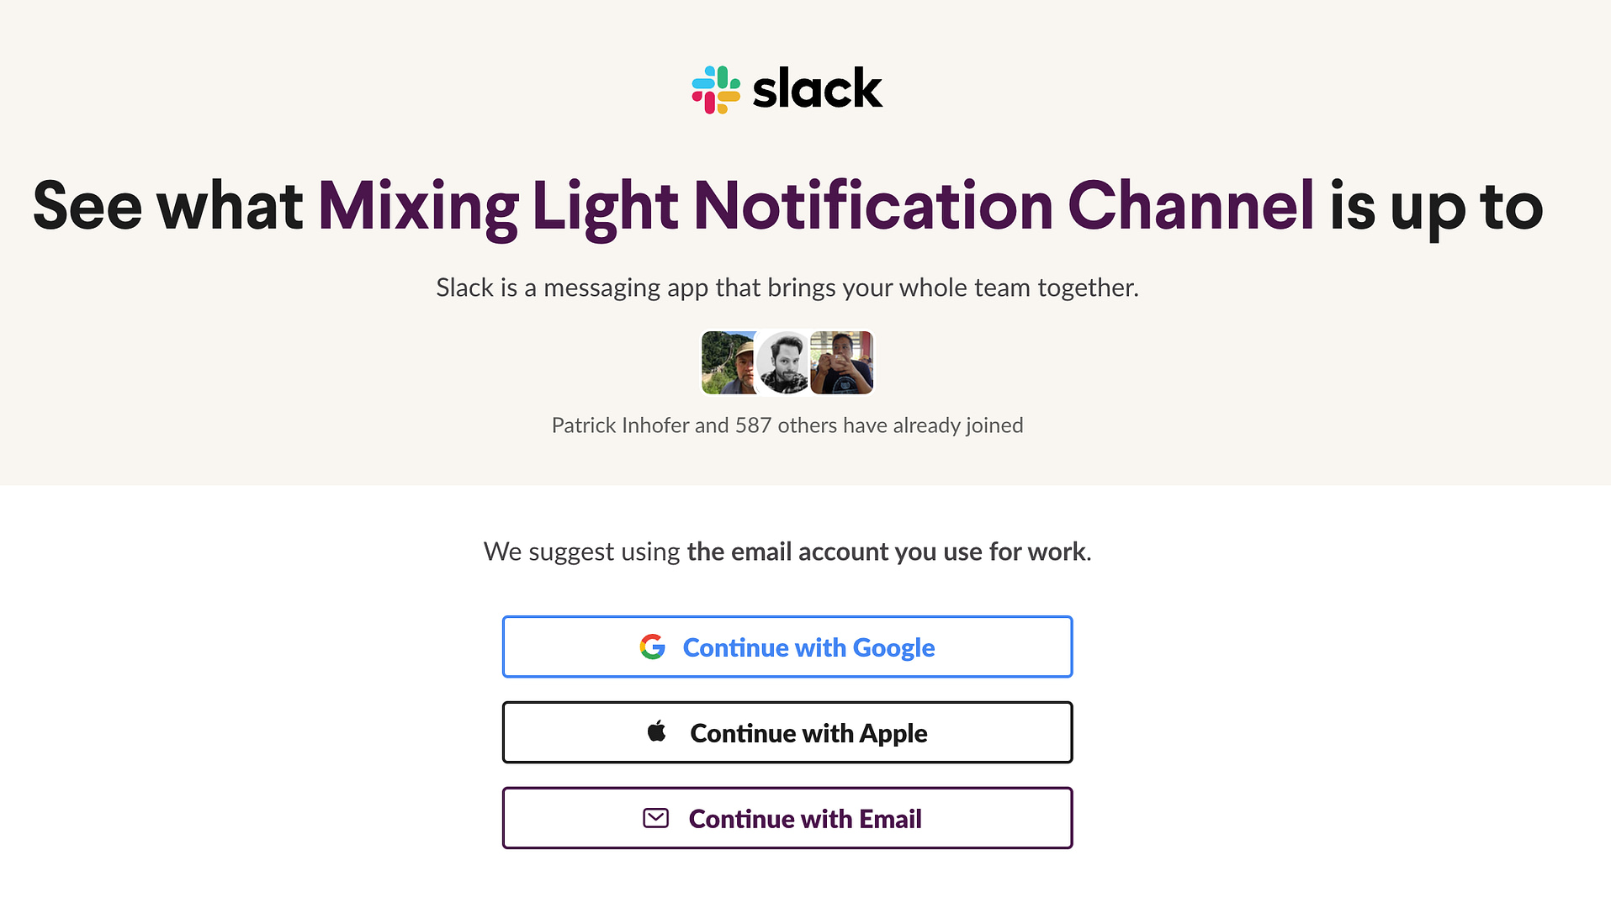Continue with Google sign-in button

(x=787, y=647)
